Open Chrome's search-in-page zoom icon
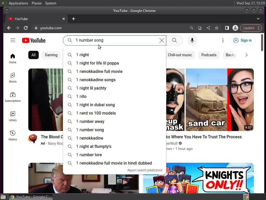This screenshot has width=266, height=200. click(191, 28)
